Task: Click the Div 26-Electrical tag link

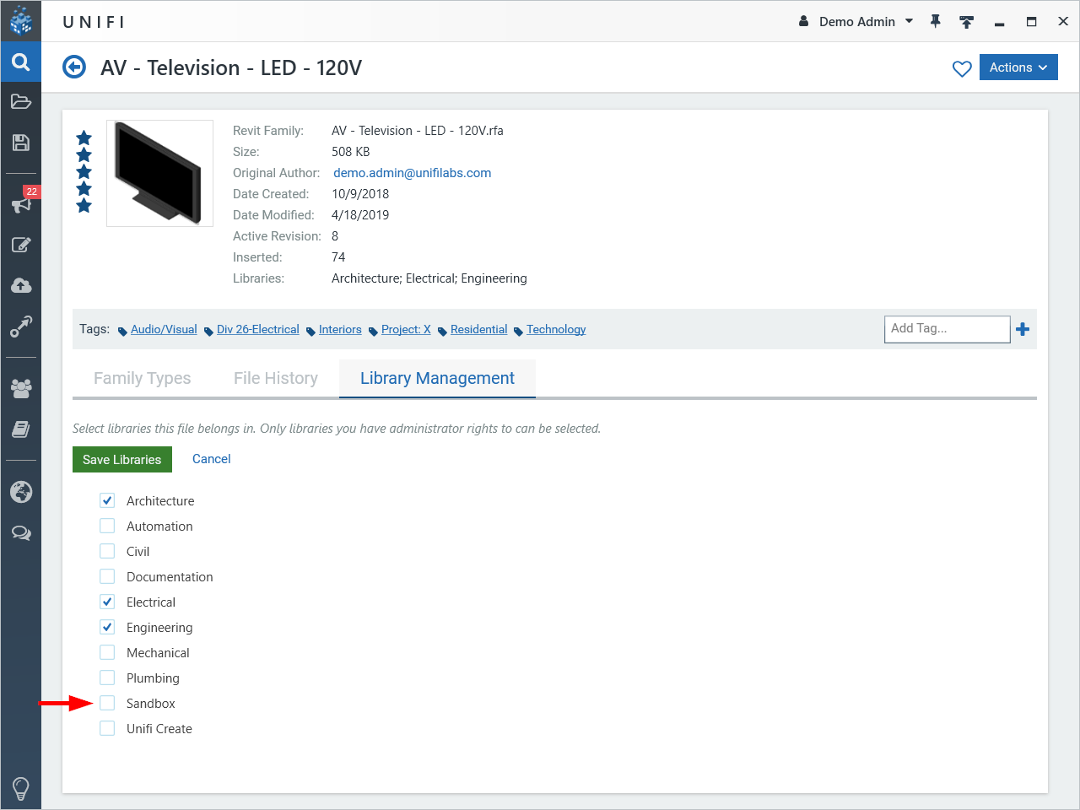Action: pyautogui.click(x=257, y=329)
